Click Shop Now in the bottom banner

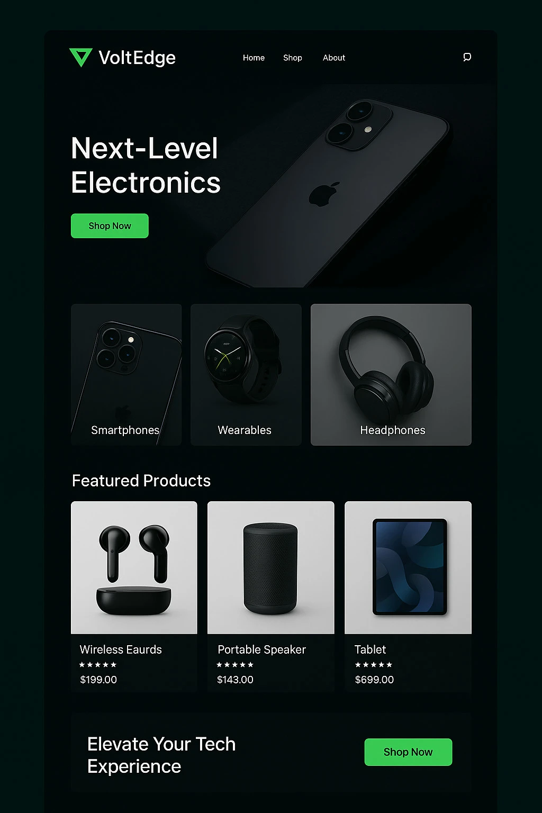click(408, 752)
